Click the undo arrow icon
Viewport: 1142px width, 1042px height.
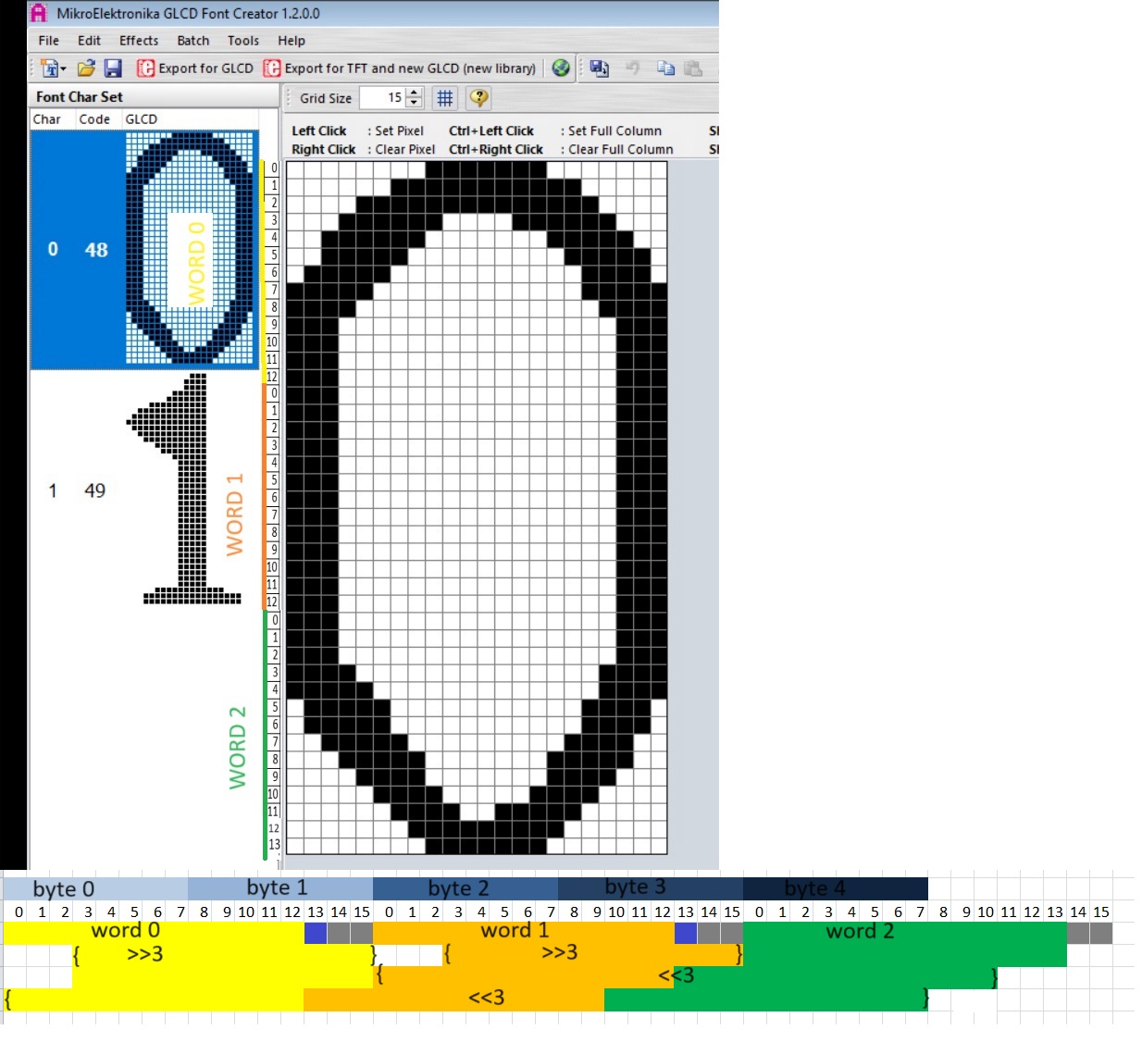pyautogui.click(x=633, y=68)
